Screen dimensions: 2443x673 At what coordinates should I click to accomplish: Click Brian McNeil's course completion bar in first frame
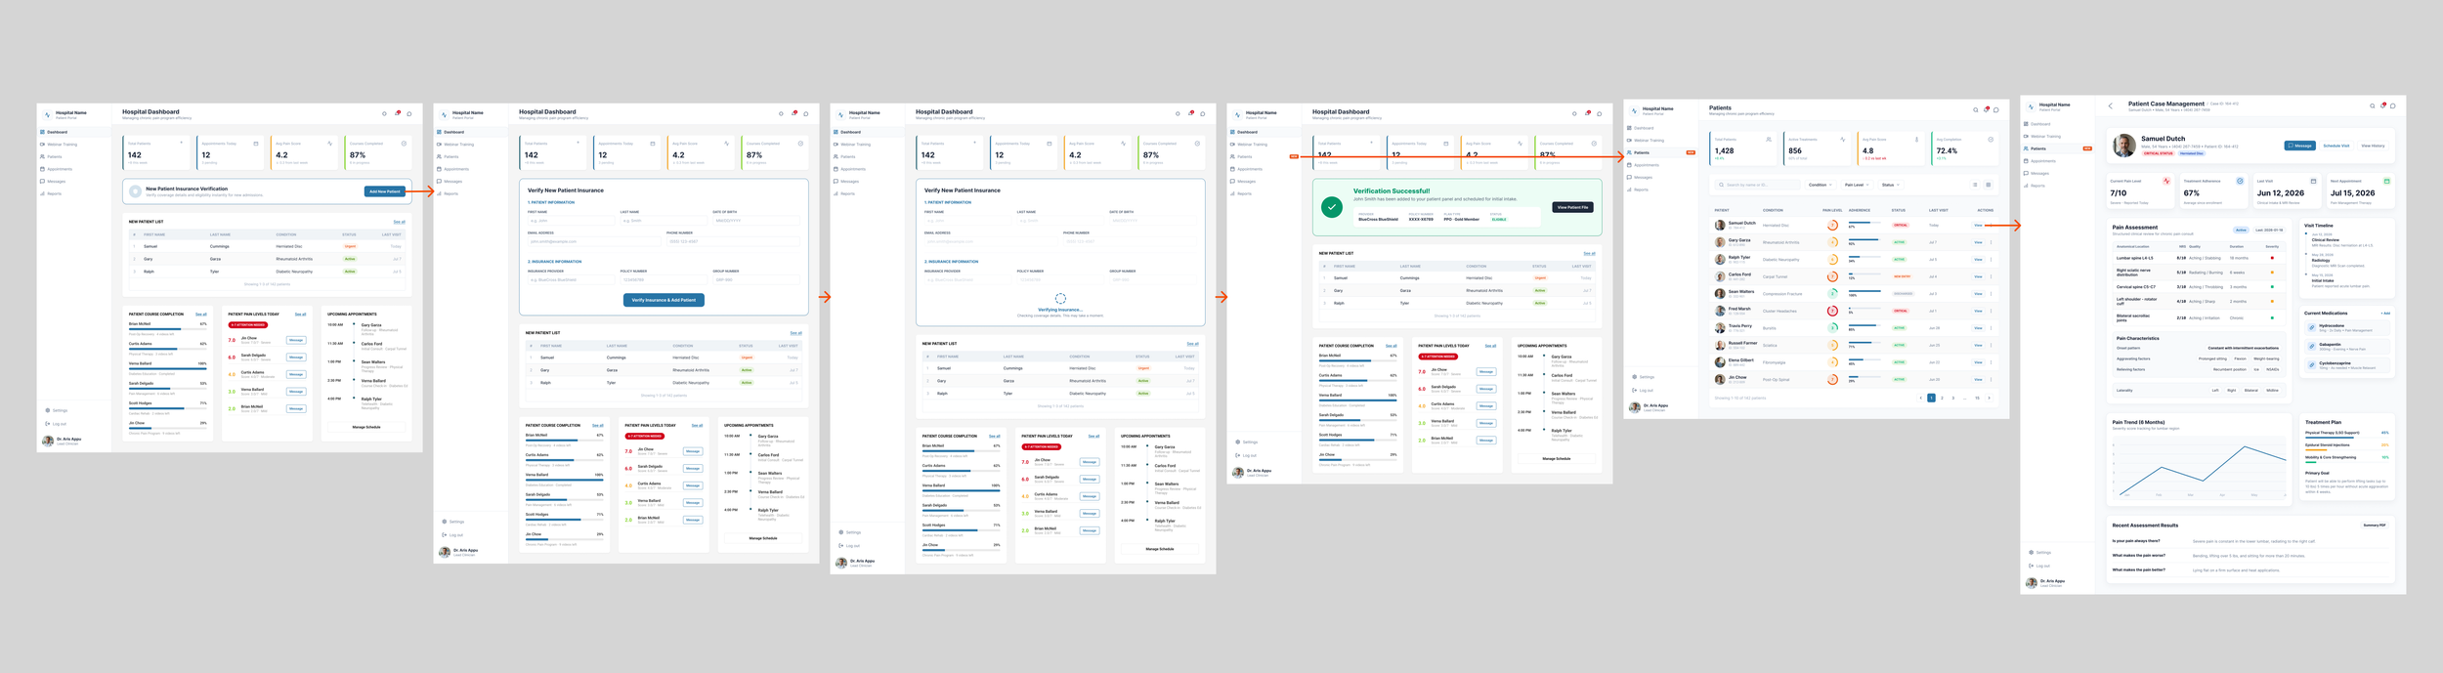168,329
